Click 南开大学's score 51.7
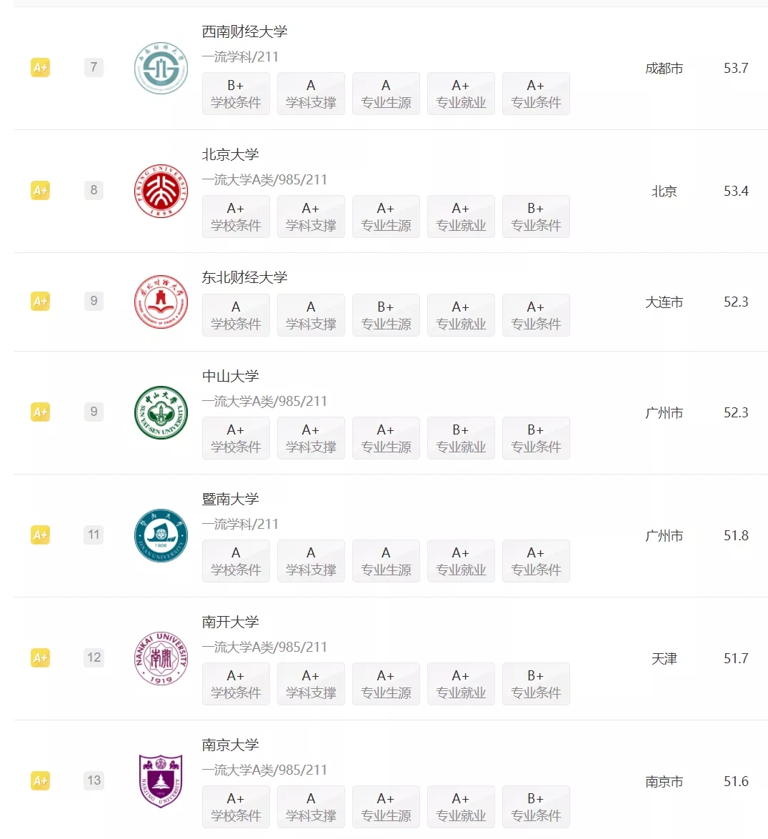 pyautogui.click(x=736, y=659)
